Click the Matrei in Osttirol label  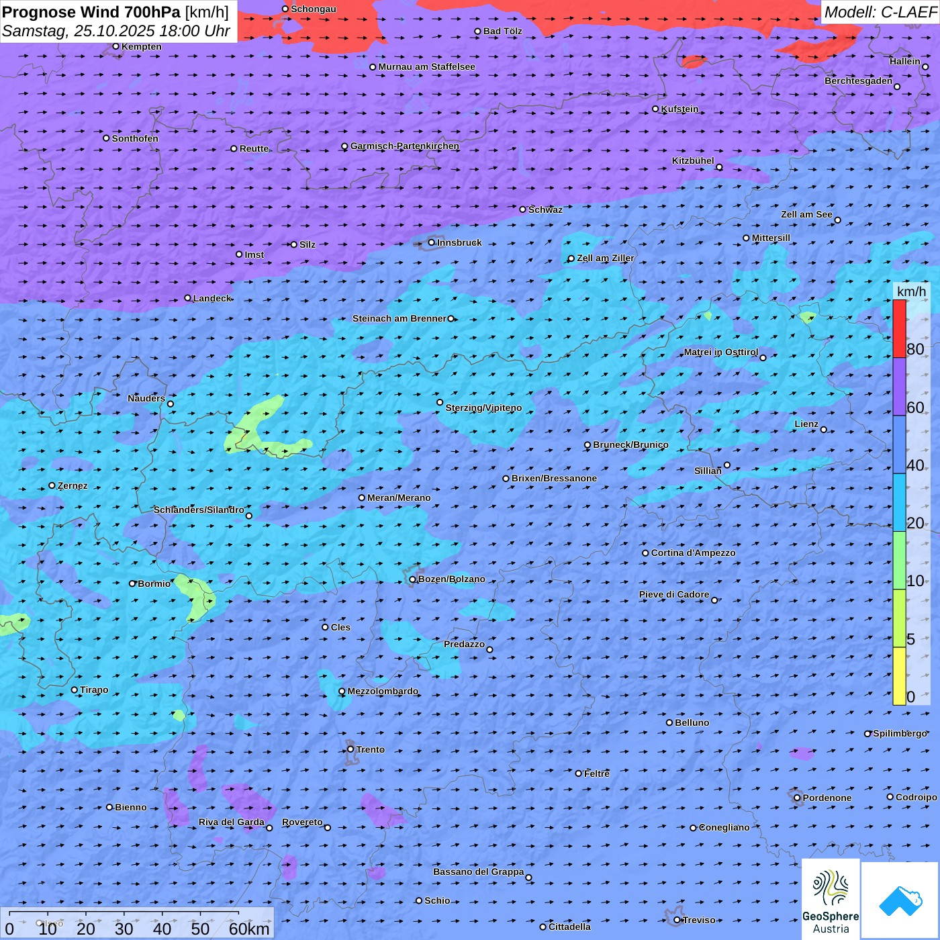pos(721,352)
